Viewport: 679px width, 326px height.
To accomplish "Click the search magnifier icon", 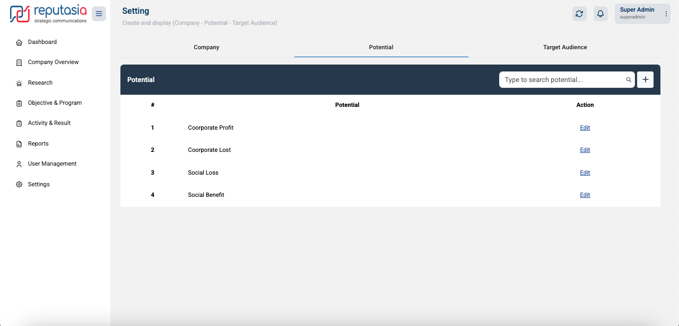I will coord(629,80).
